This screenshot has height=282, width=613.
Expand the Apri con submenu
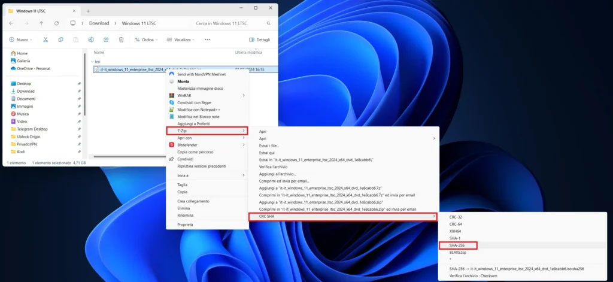click(x=244, y=138)
